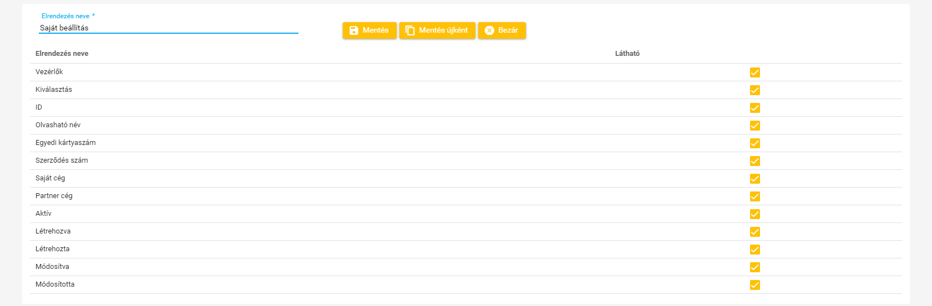Image resolution: width=932 pixels, height=306 pixels.
Task: Disable the Aktív visibility checkbox
Action: [x=754, y=214]
